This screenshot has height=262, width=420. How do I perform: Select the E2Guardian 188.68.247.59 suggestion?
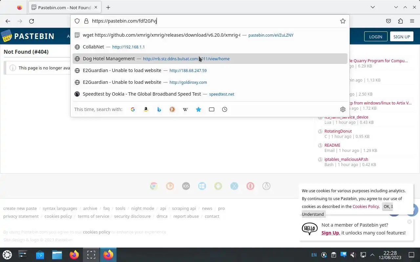210,70
